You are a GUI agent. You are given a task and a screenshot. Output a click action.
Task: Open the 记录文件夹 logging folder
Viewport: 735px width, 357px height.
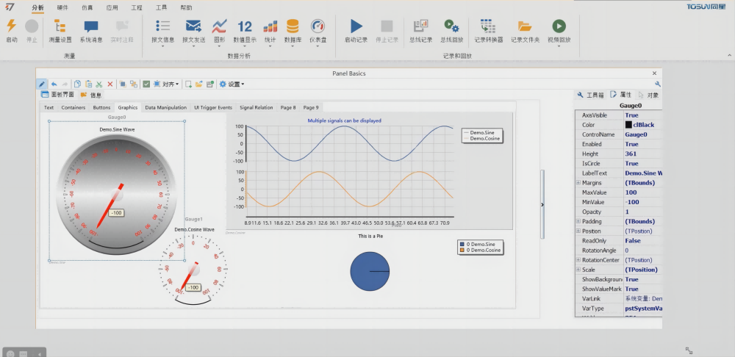coord(525,26)
